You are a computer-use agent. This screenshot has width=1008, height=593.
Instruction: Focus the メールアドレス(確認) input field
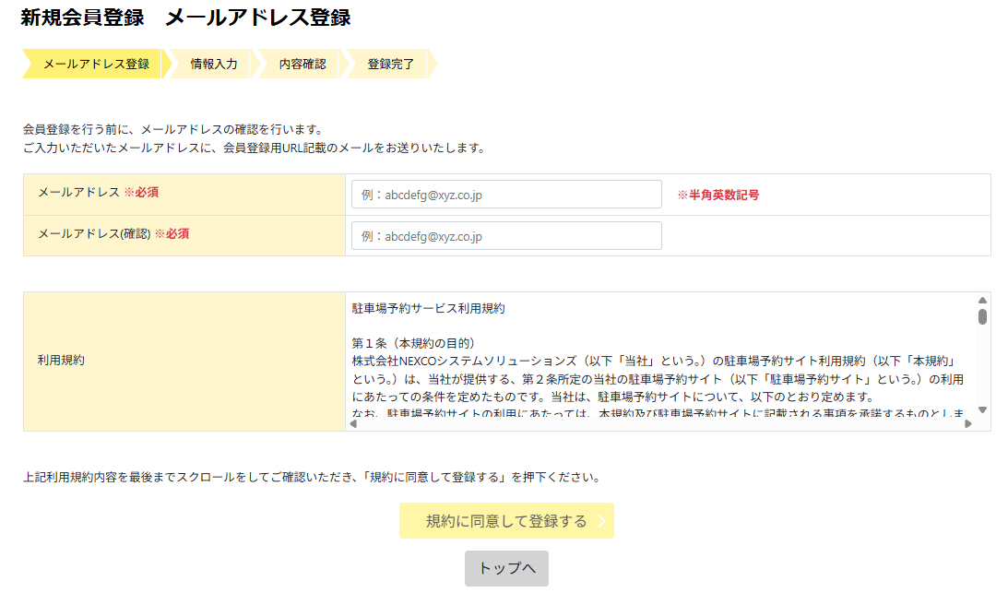506,236
